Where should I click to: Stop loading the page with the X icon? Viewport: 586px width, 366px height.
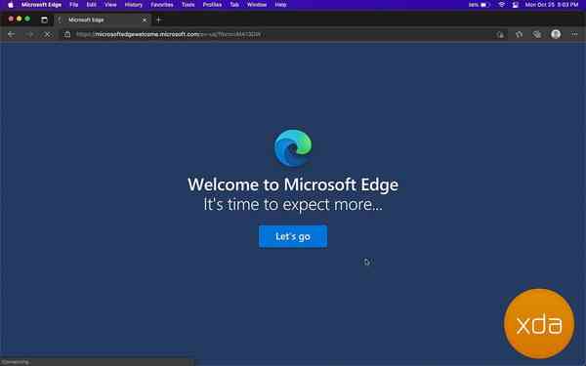pos(48,34)
